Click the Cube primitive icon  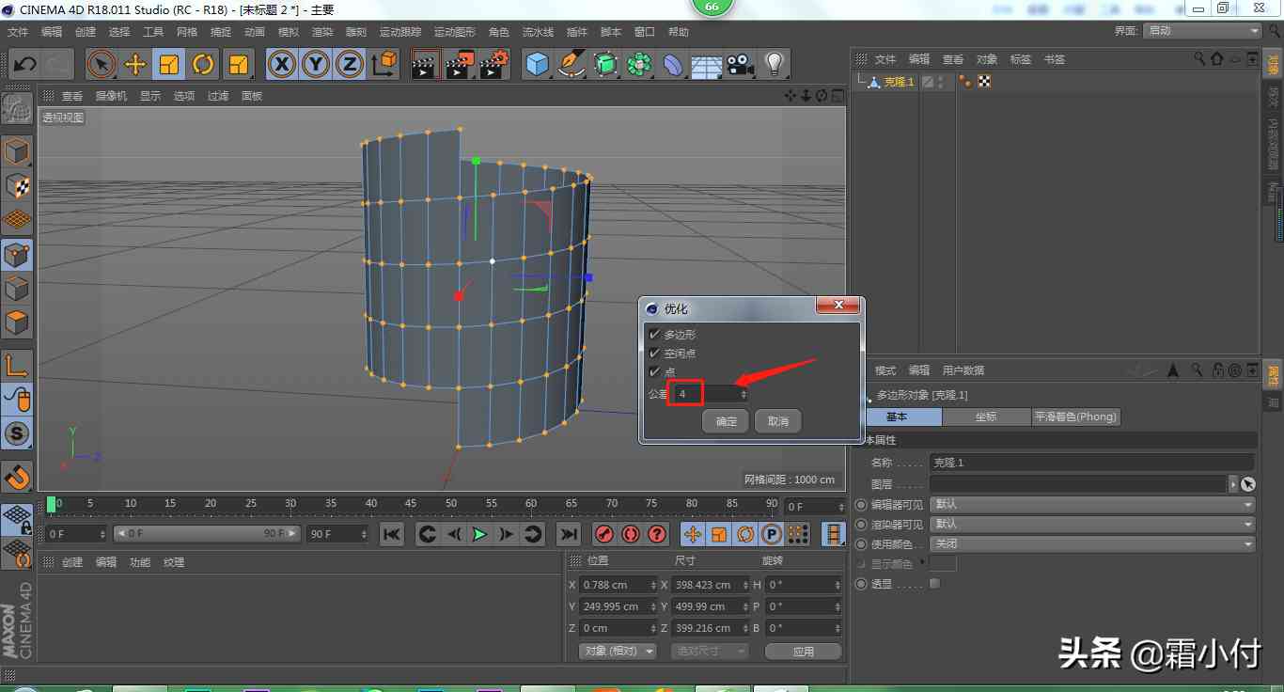(x=537, y=65)
